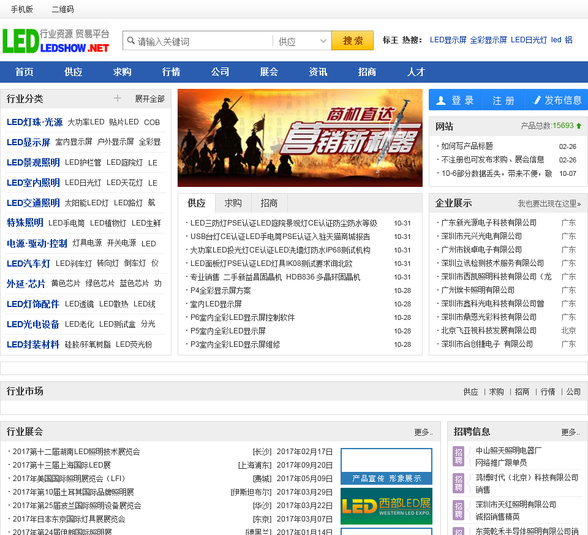Click the 全彩显示屏 hot search link
The height and width of the screenshot is (535, 588).
(488, 40)
